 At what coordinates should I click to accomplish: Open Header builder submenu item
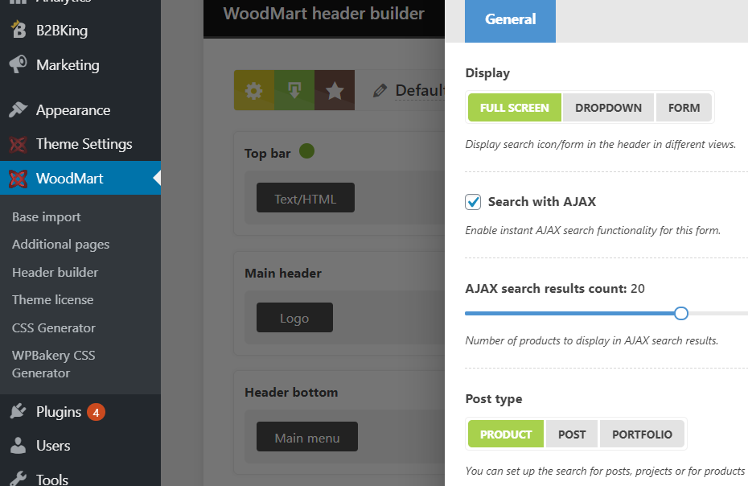pos(55,272)
